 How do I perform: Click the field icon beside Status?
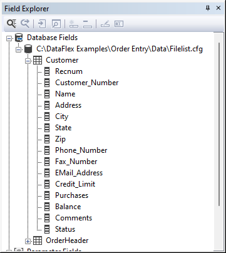click(x=47, y=229)
